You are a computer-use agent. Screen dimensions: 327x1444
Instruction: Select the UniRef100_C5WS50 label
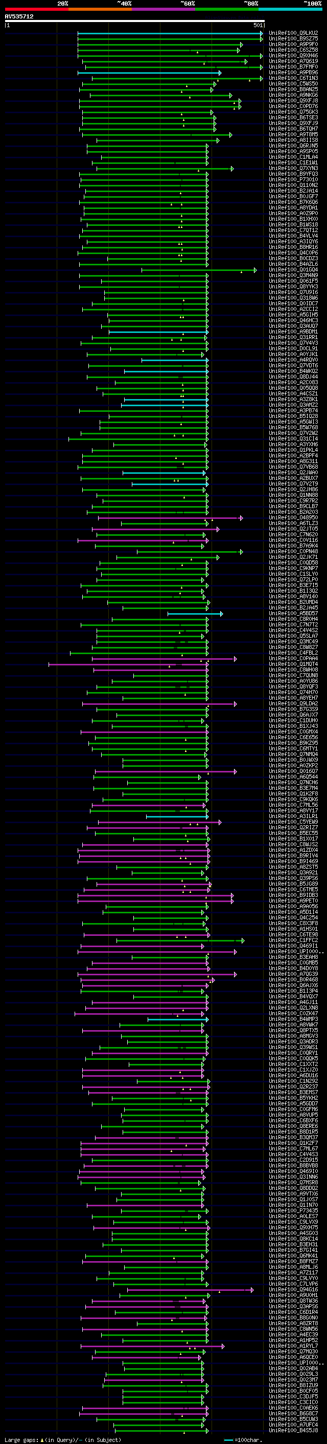click(x=293, y=83)
